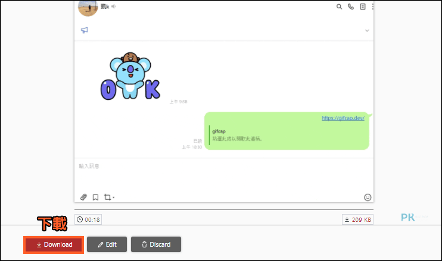Click the message input field
The image size is (442, 261).
point(224,174)
